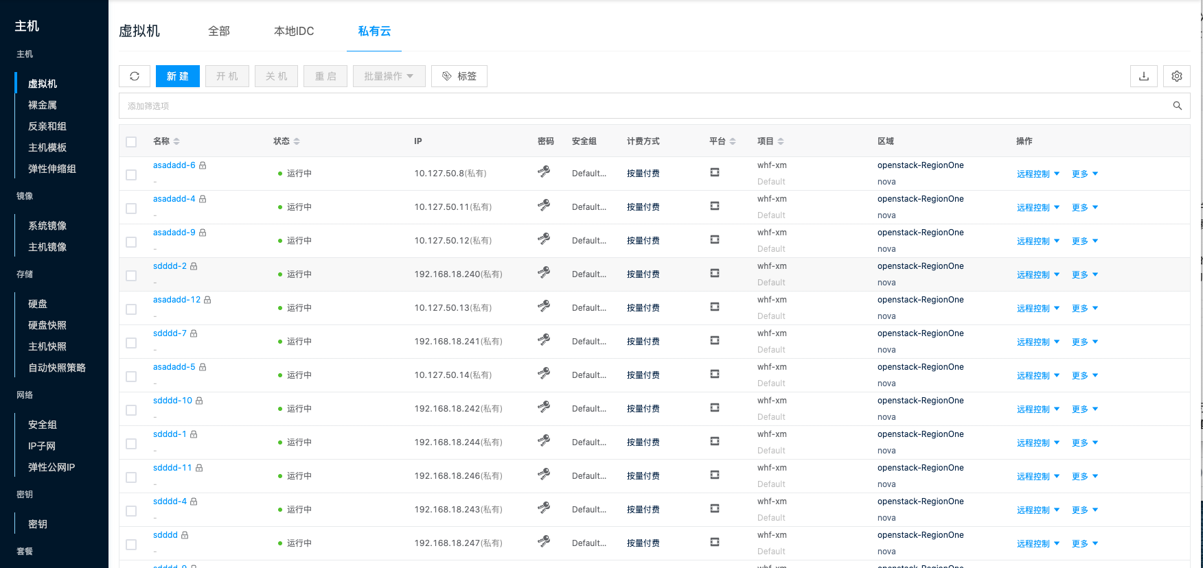The width and height of the screenshot is (1203, 568).
Task: Click password key icon for sdddd-7
Action: [544, 340]
